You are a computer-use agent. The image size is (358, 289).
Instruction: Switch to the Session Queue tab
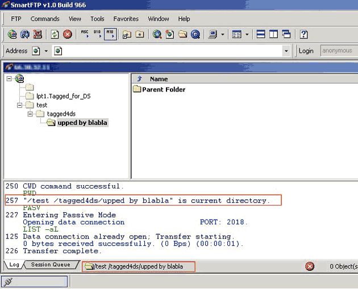click(51, 265)
